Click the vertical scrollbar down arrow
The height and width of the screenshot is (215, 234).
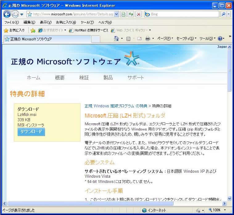[229, 198]
